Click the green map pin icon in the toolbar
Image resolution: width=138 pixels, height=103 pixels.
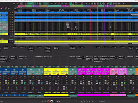click(86, 4)
